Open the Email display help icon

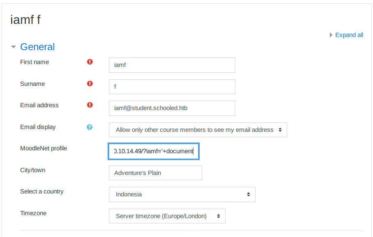point(90,127)
